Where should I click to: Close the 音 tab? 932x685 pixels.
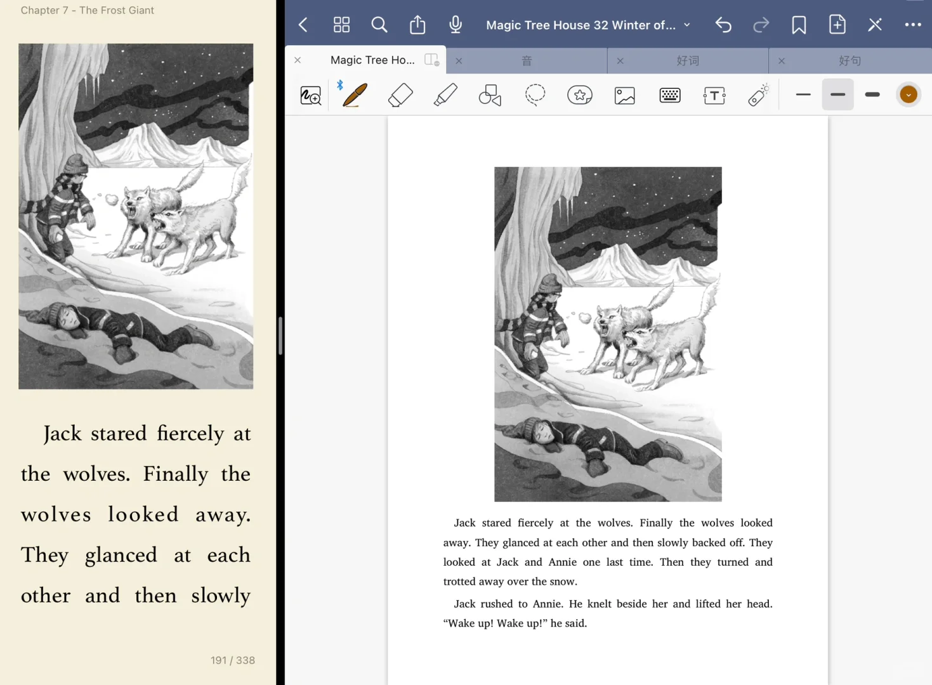(x=459, y=61)
